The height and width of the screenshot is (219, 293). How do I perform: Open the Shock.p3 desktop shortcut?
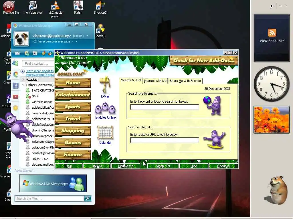pos(100,7)
